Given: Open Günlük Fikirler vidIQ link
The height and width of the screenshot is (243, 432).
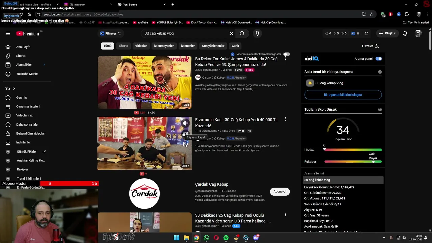Looking at the screenshot, I should tap(27, 152).
